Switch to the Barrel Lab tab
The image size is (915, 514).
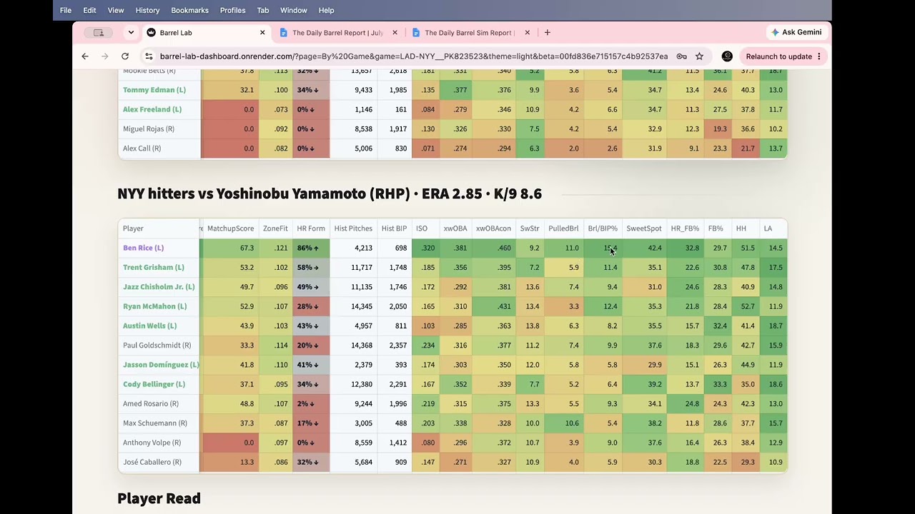(206, 32)
